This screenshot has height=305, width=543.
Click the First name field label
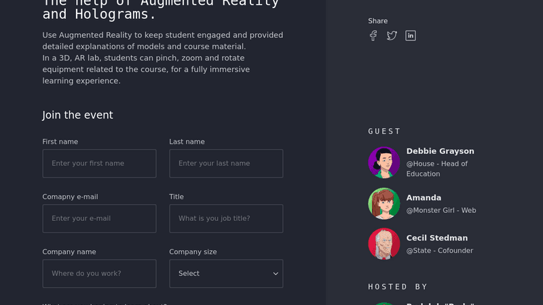point(60,142)
